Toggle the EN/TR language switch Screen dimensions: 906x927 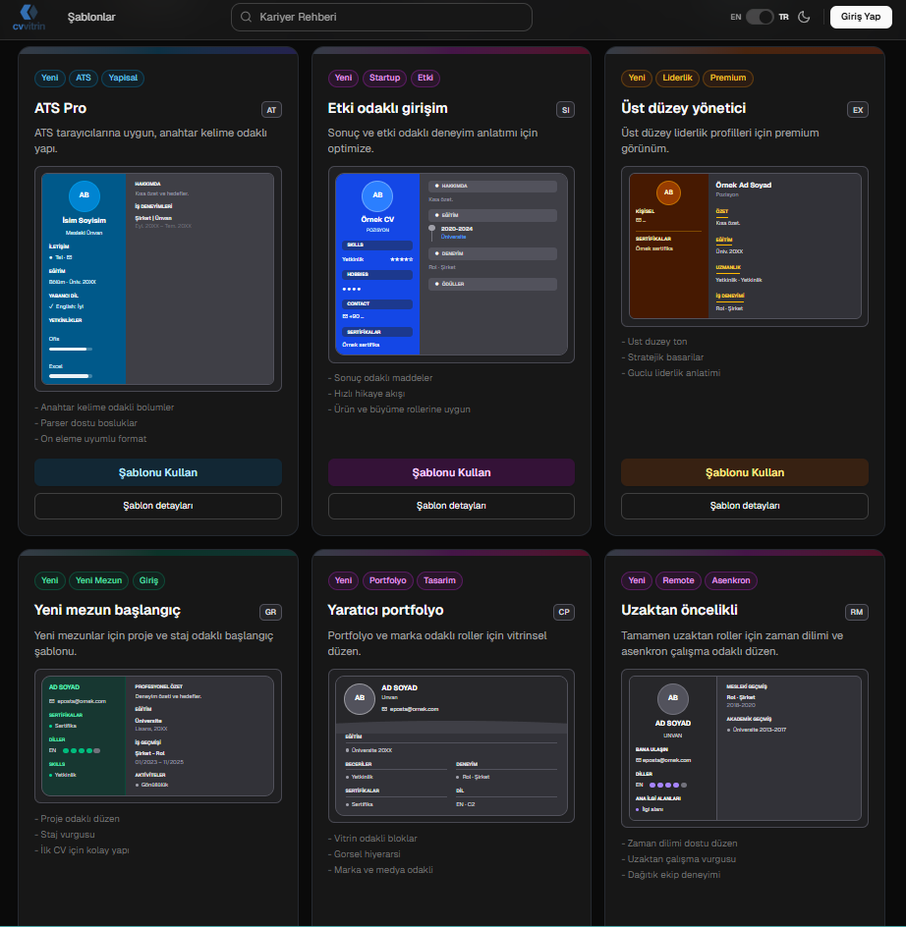(x=760, y=17)
